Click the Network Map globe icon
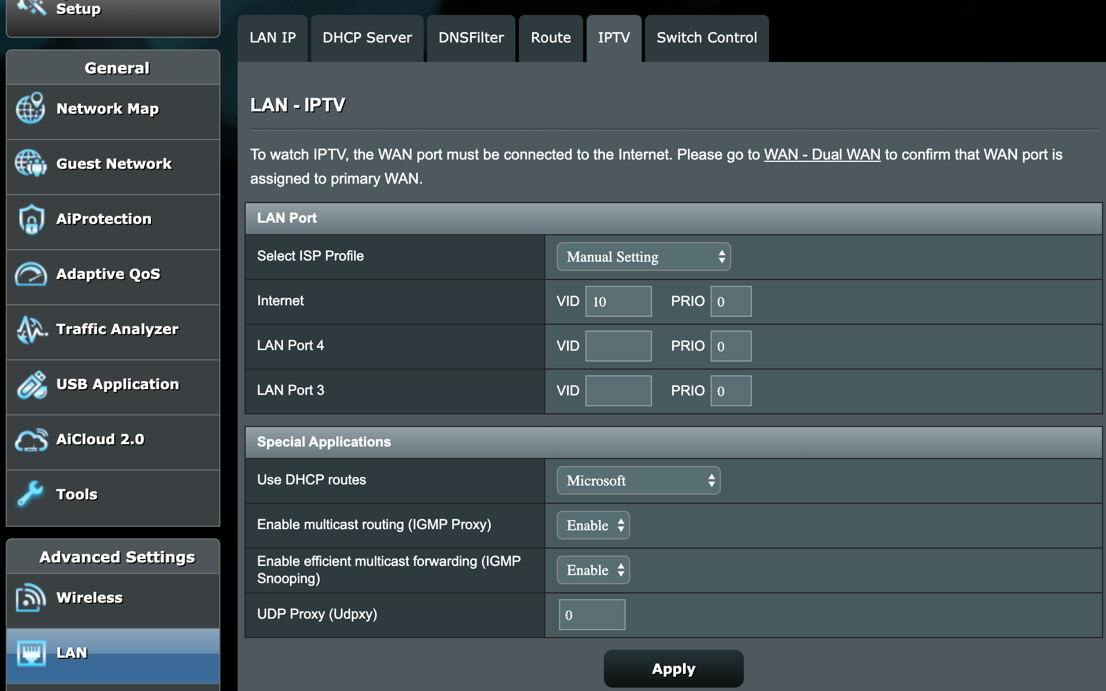This screenshot has height=691, width=1106. pyautogui.click(x=31, y=108)
